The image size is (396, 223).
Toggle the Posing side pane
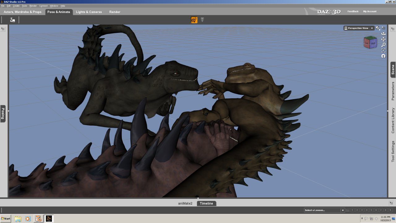point(3,114)
